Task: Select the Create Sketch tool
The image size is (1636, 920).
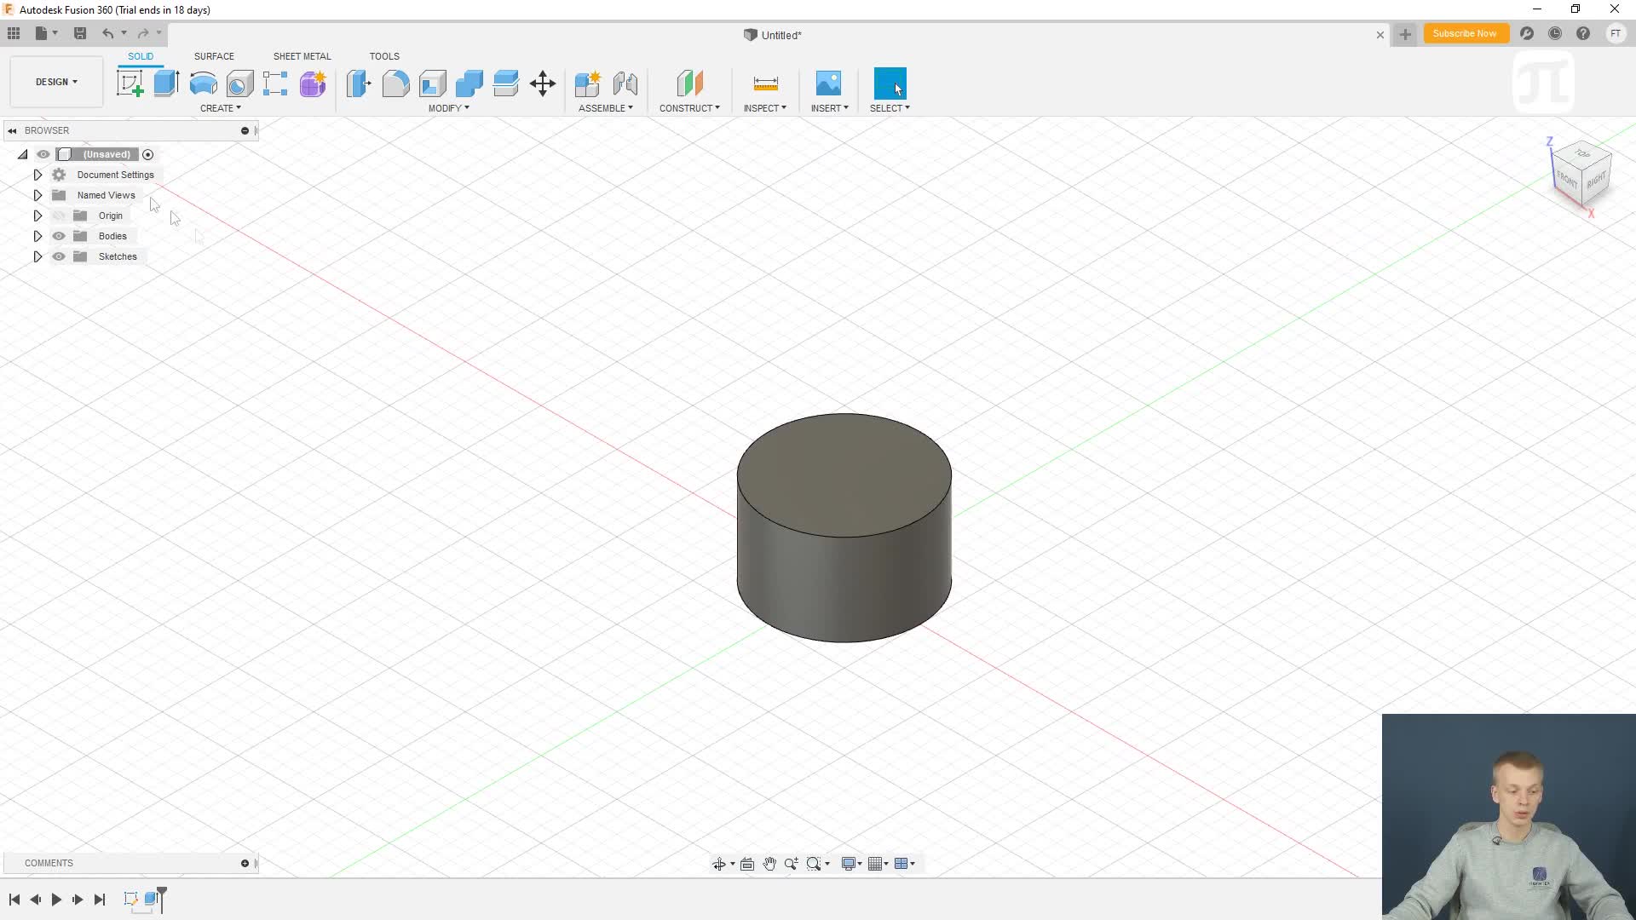Action: pos(130,83)
